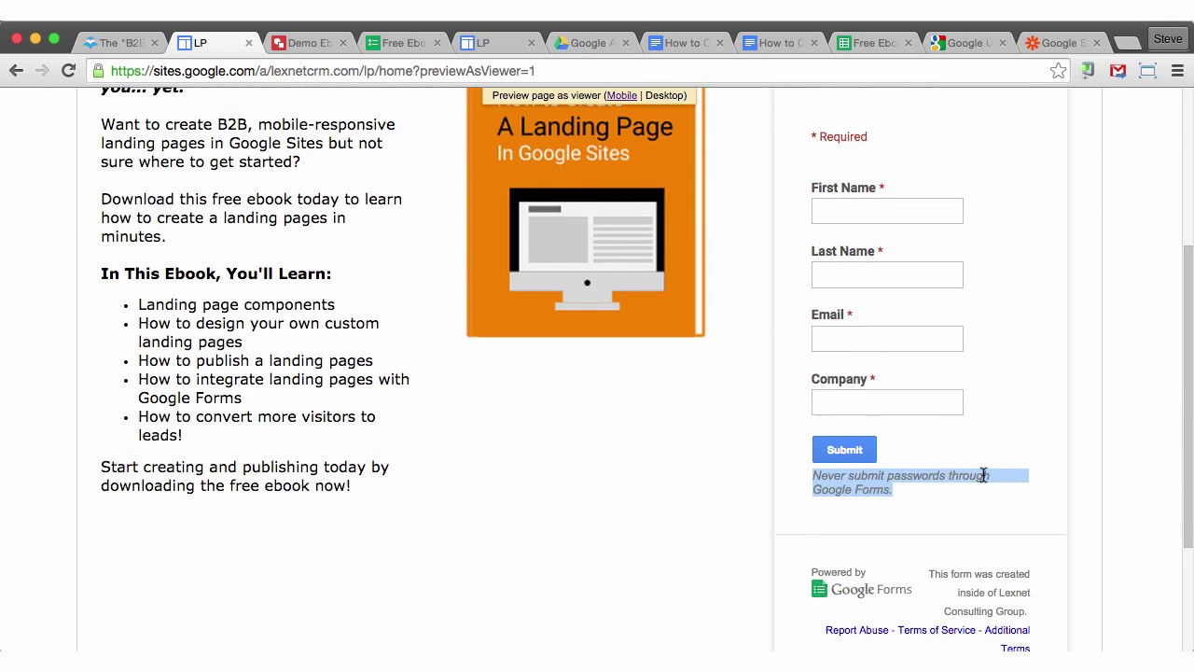
Task: Open the Report Abuse link
Action: tap(856, 630)
